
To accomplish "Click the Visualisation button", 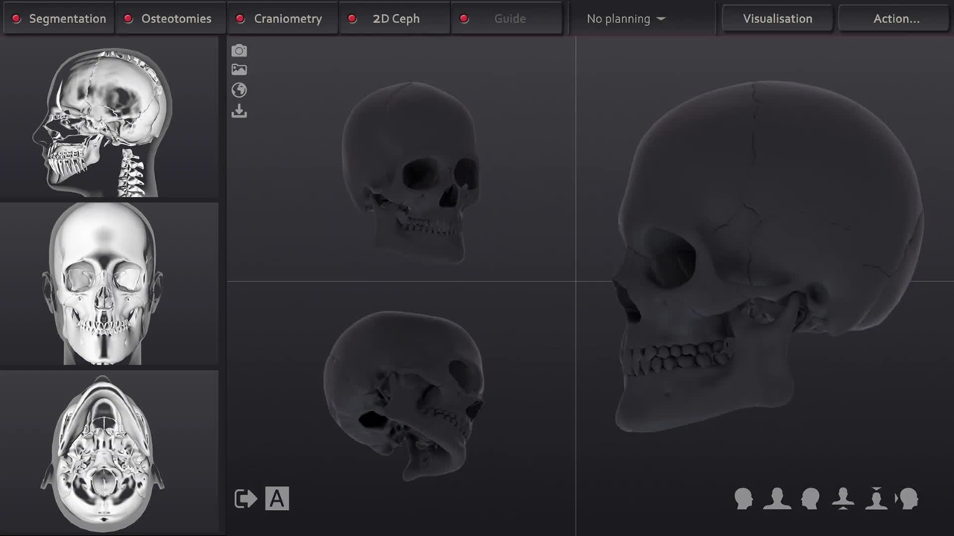I will [777, 19].
